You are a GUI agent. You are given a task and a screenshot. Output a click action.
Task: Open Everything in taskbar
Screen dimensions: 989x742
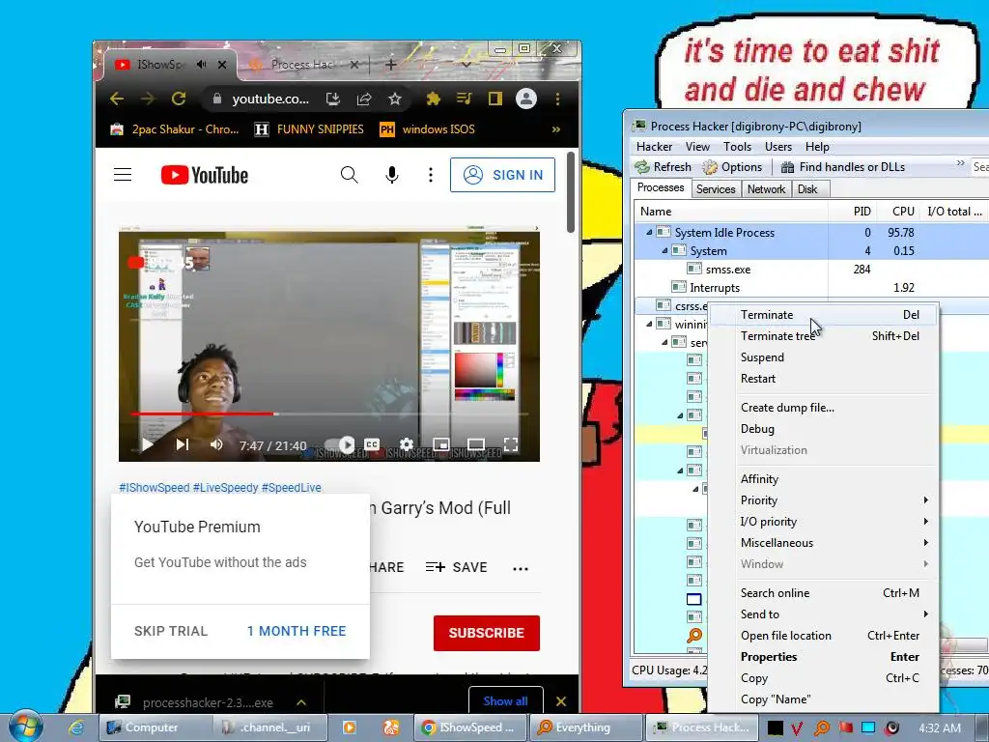point(584,728)
